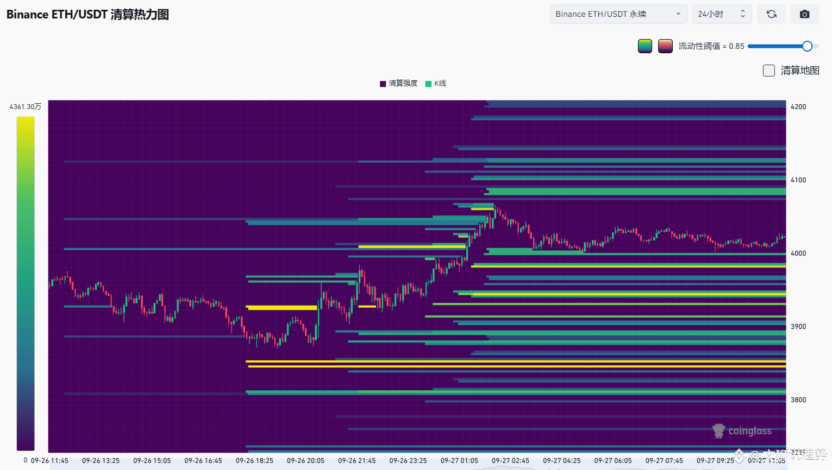
Task: Click the 3900 price axis label
Action: coord(798,327)
